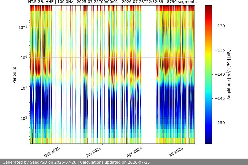Click the jet colorbar legend strip
The height and width of the screenshot is (165, 248).
(x=208, y=75)
